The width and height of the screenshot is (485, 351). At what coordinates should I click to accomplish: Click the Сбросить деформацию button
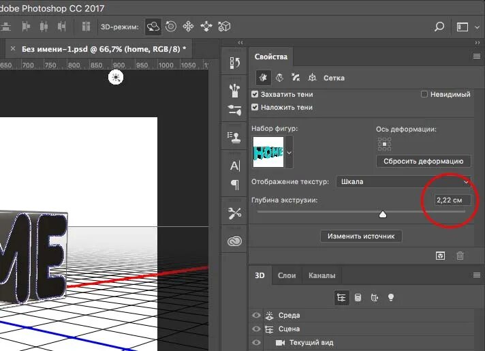pyautogui.click(x=424, y=162)
